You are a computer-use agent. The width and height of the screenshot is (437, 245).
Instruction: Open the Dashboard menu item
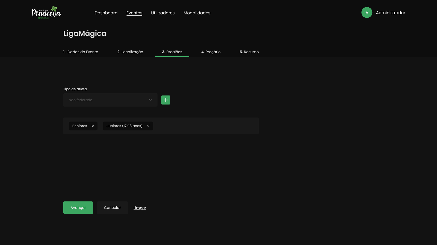[x=106, y=13]
